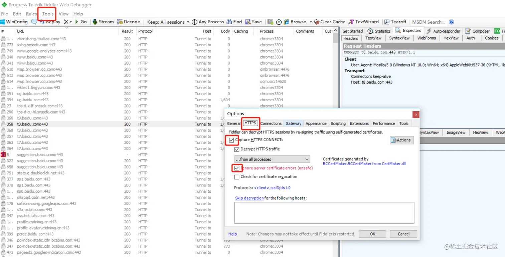Screen dimensions: 505x257
Task: Click the Go resume button
Action: tap(80, 22)
